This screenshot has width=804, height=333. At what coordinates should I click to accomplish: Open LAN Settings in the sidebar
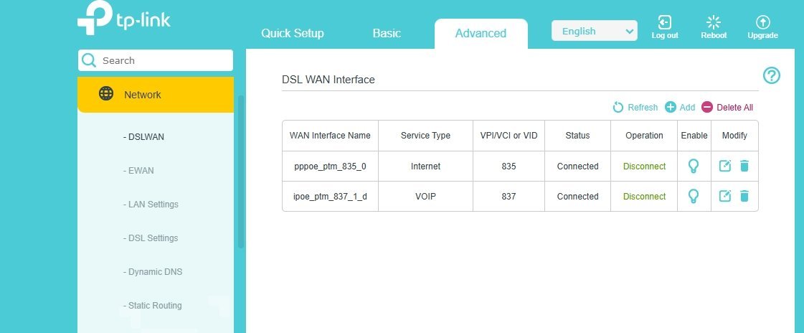click(151, 205)
